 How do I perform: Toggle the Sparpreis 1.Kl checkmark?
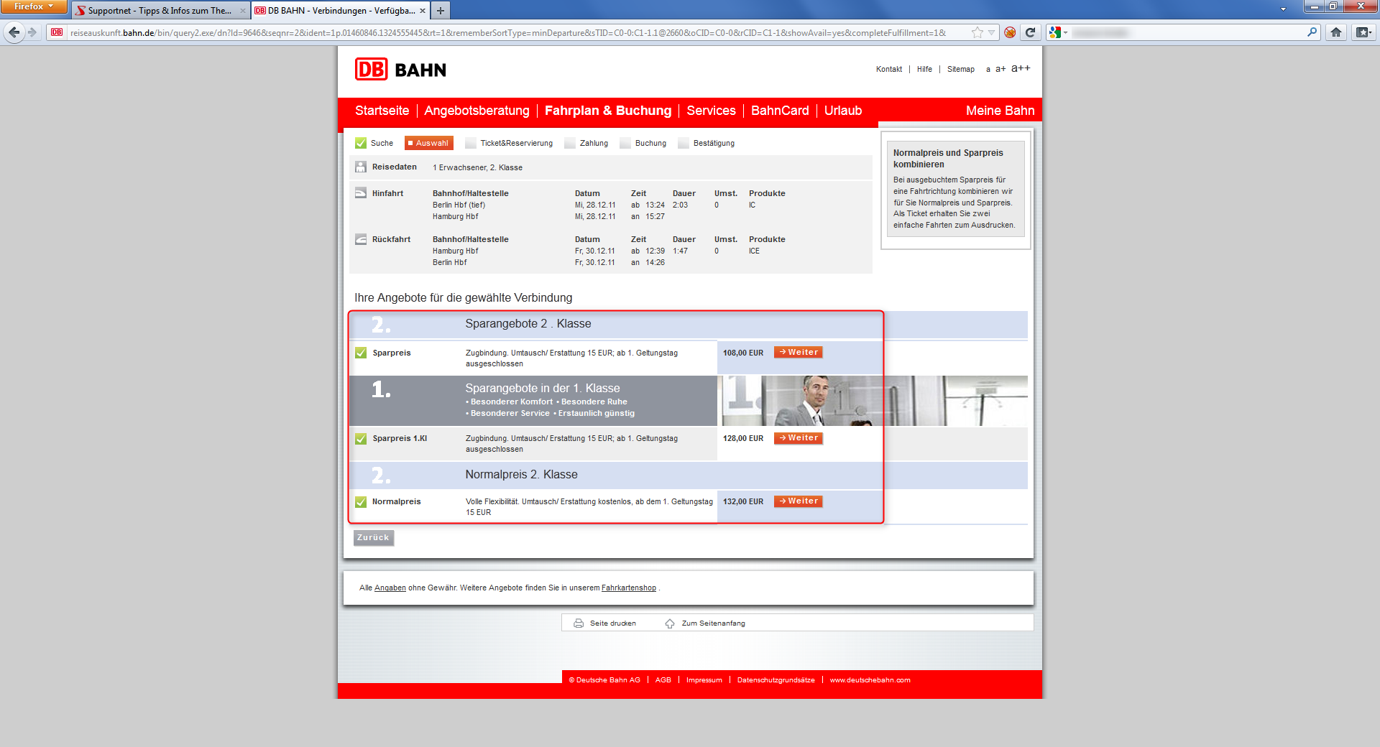[x=361, y=438]
